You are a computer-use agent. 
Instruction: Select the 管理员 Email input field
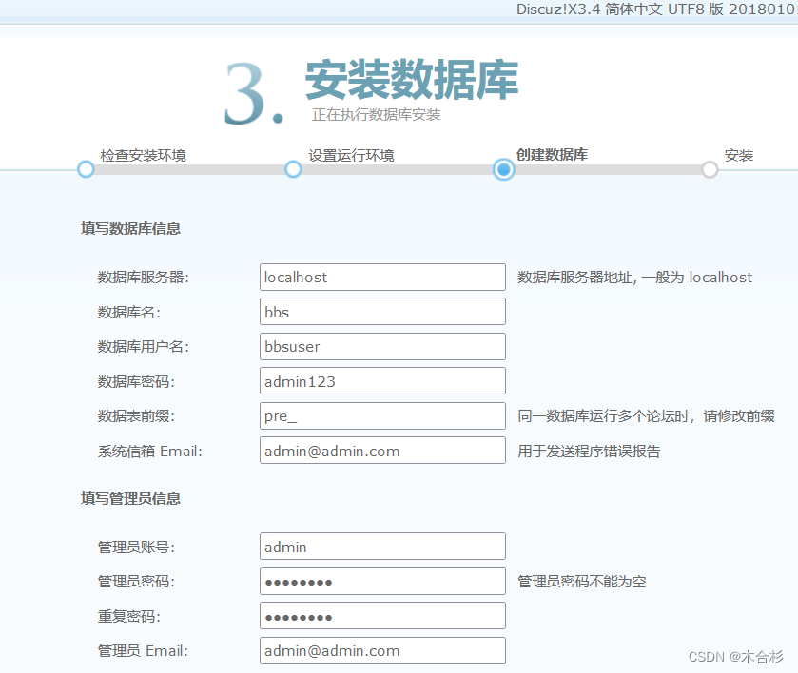pos(382,650)
